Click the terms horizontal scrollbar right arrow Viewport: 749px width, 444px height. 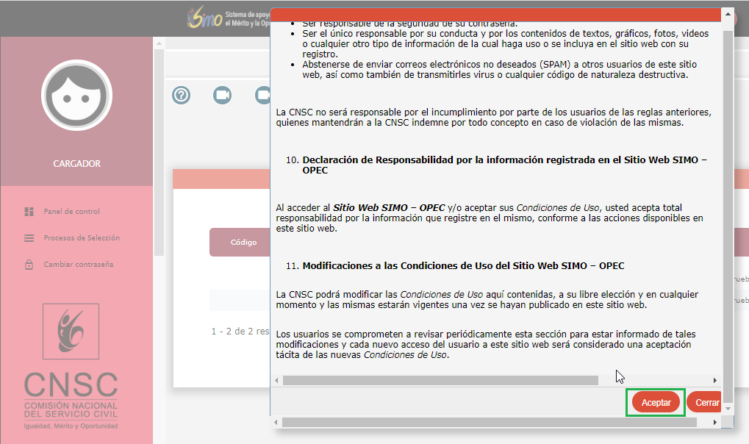coord(715,380)
